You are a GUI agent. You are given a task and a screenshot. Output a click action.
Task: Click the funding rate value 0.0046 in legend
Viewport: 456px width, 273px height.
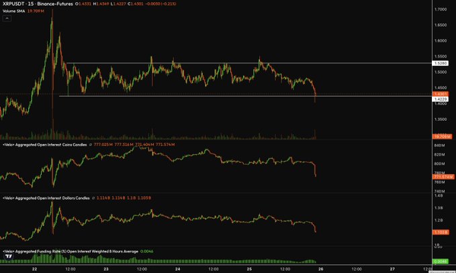(146, 252)
